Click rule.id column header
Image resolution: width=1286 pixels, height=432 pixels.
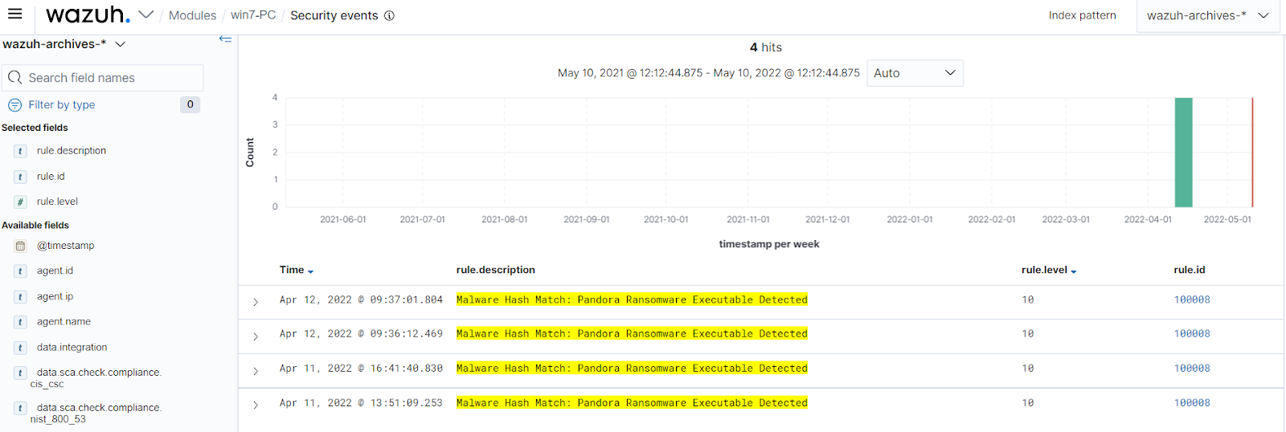(x=1190, y=270)
